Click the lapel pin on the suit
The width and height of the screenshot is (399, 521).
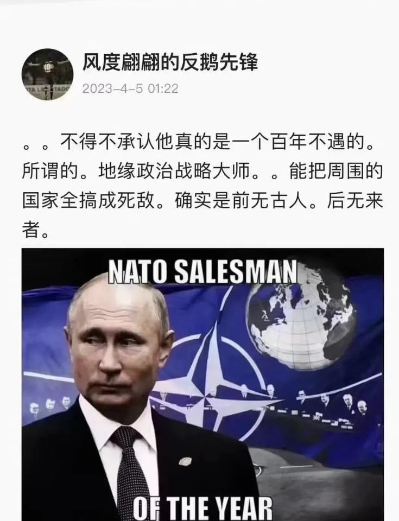[185, 461]
